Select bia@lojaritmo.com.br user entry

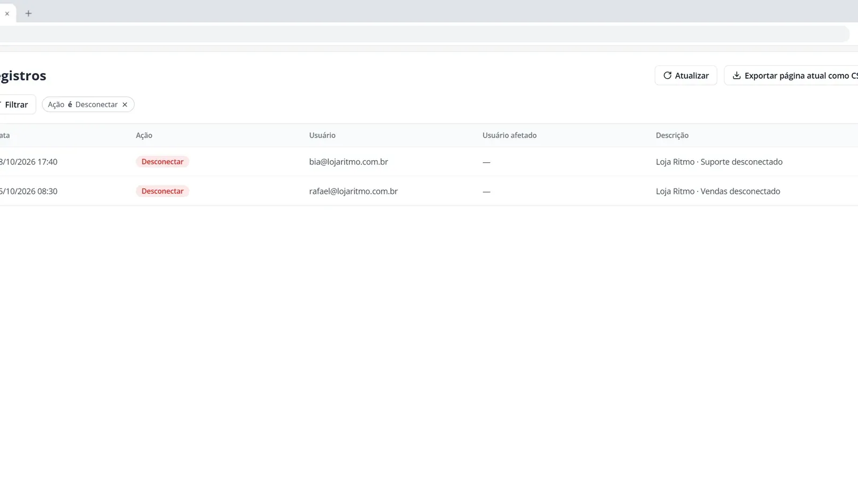[x=349, y=162]
